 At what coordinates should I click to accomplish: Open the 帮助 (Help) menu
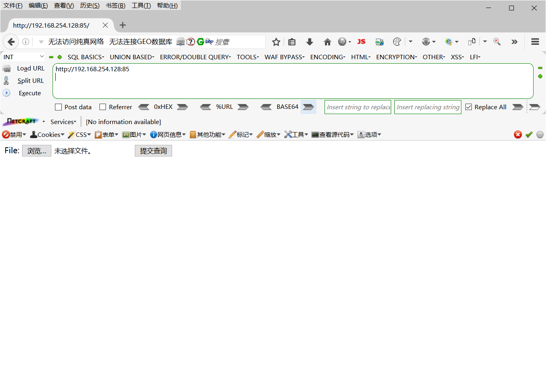pyautogui.click(x=167, y=5)
